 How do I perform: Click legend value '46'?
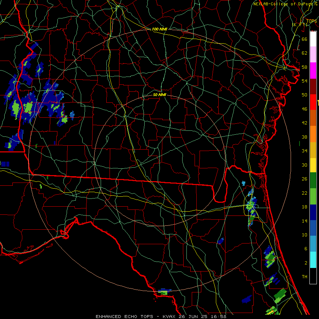(304, 109)
